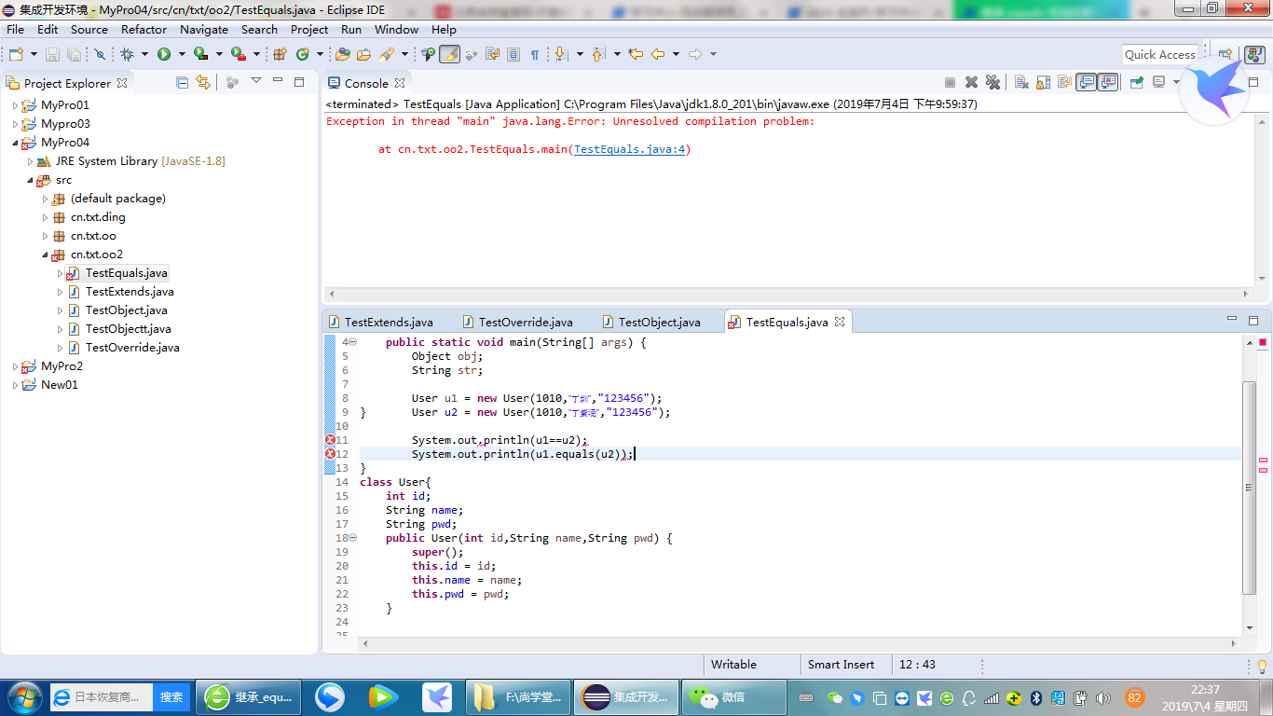Click Clear Console icon
The width and height of the screenshot is (1273, 716).
tap(1021, 82)
